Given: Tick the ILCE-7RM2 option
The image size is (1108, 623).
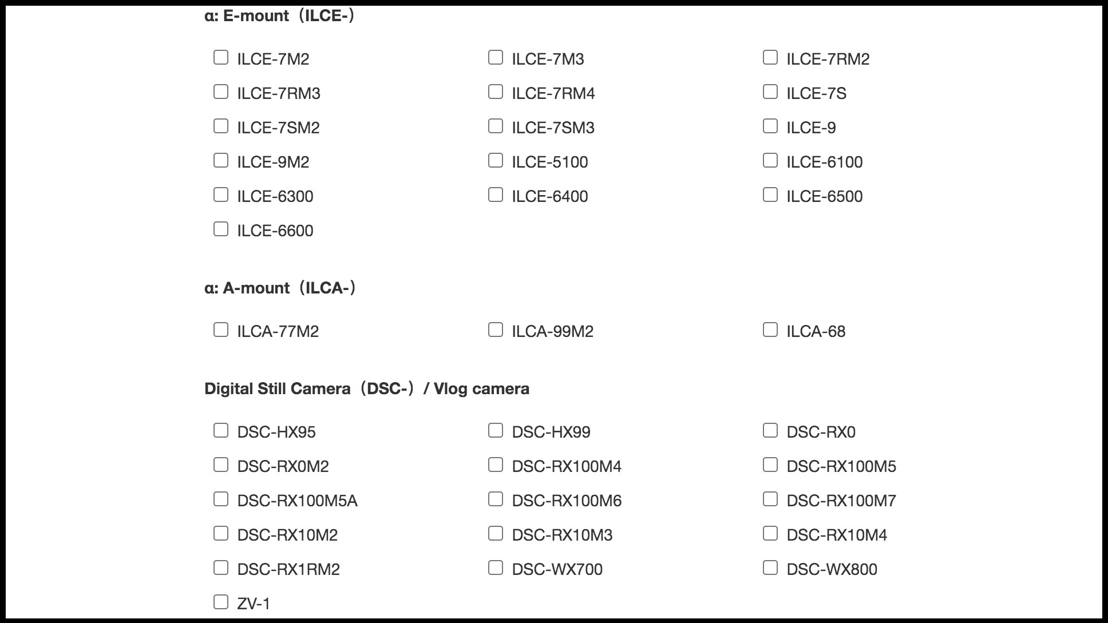Looking at the screenshot, I should pyautogui.click(x=770, y=57).
